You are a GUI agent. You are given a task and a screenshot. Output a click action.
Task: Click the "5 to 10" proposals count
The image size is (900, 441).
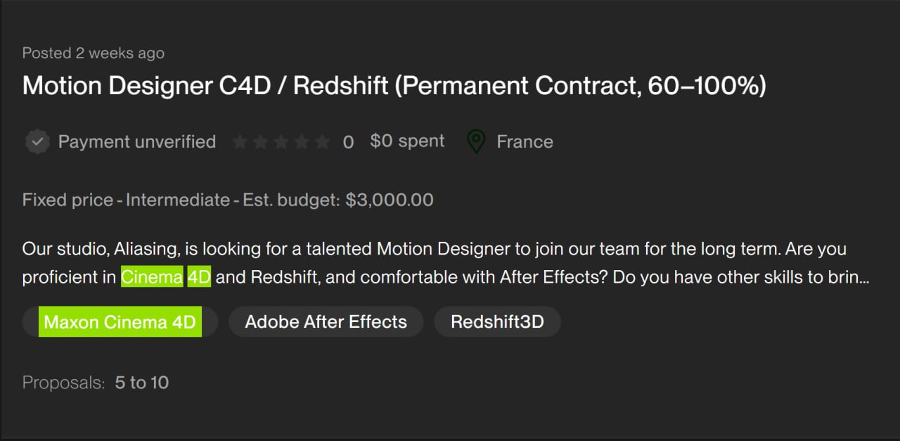coord(142,383)
